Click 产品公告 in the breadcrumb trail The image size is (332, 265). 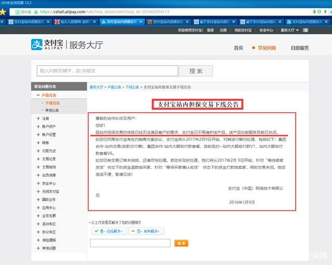tap(114, 87)
